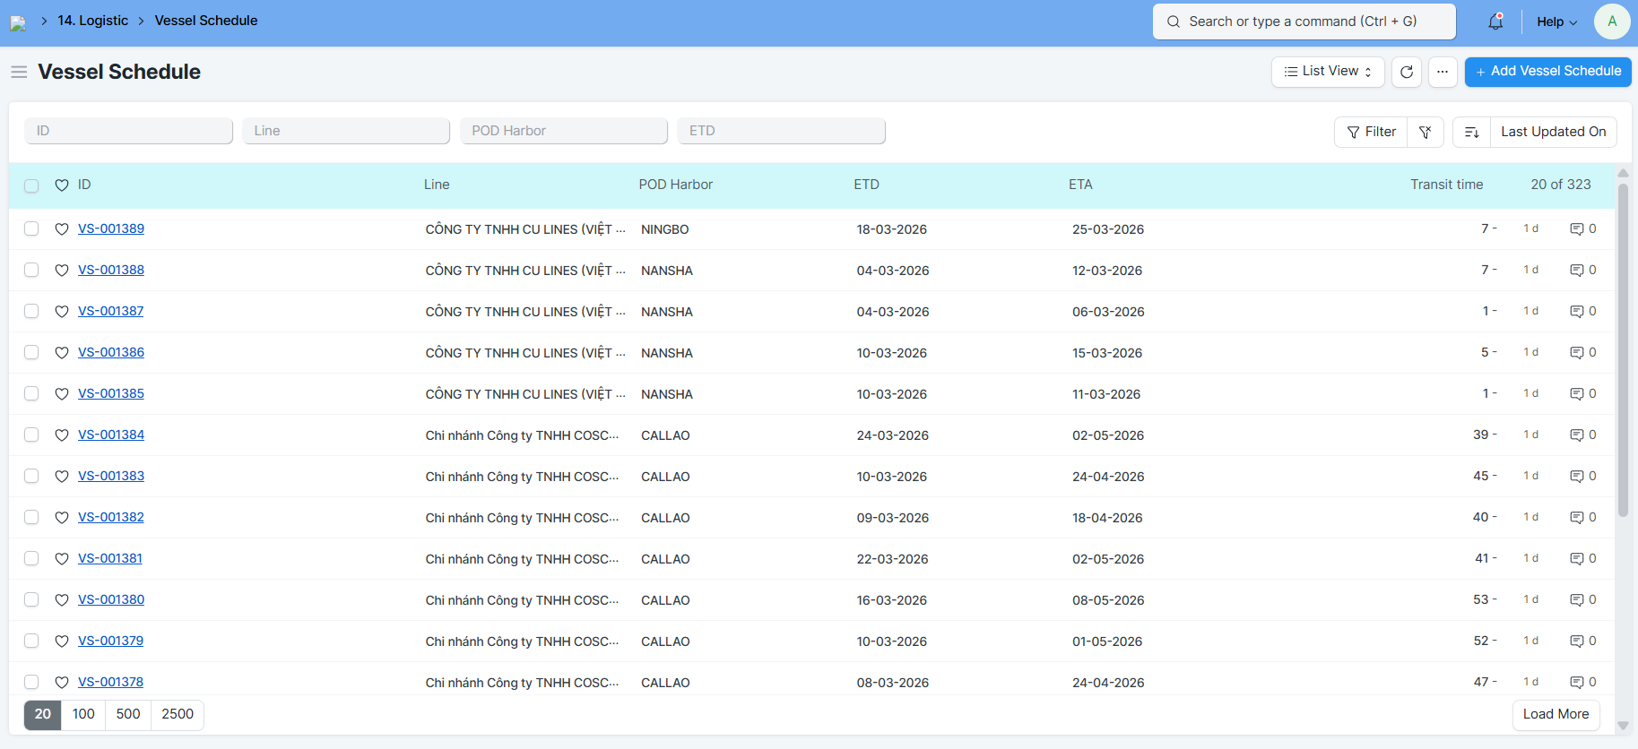This screenshot has width=1638, height=749.
Task: Open the VS-001384 record link
Action: [x=111, y=435]
